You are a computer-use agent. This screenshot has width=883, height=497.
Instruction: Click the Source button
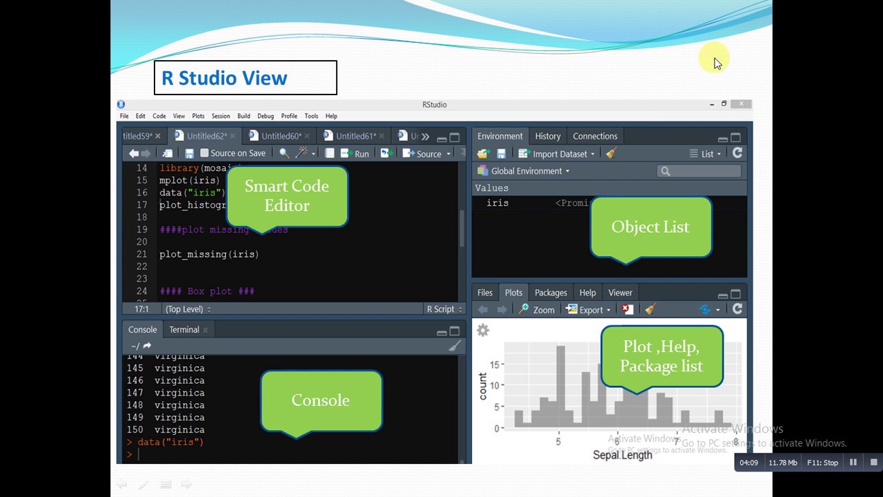coord(422,153)
